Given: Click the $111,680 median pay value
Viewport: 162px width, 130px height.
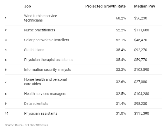Looking at the screenshot, I should (141, 30).
